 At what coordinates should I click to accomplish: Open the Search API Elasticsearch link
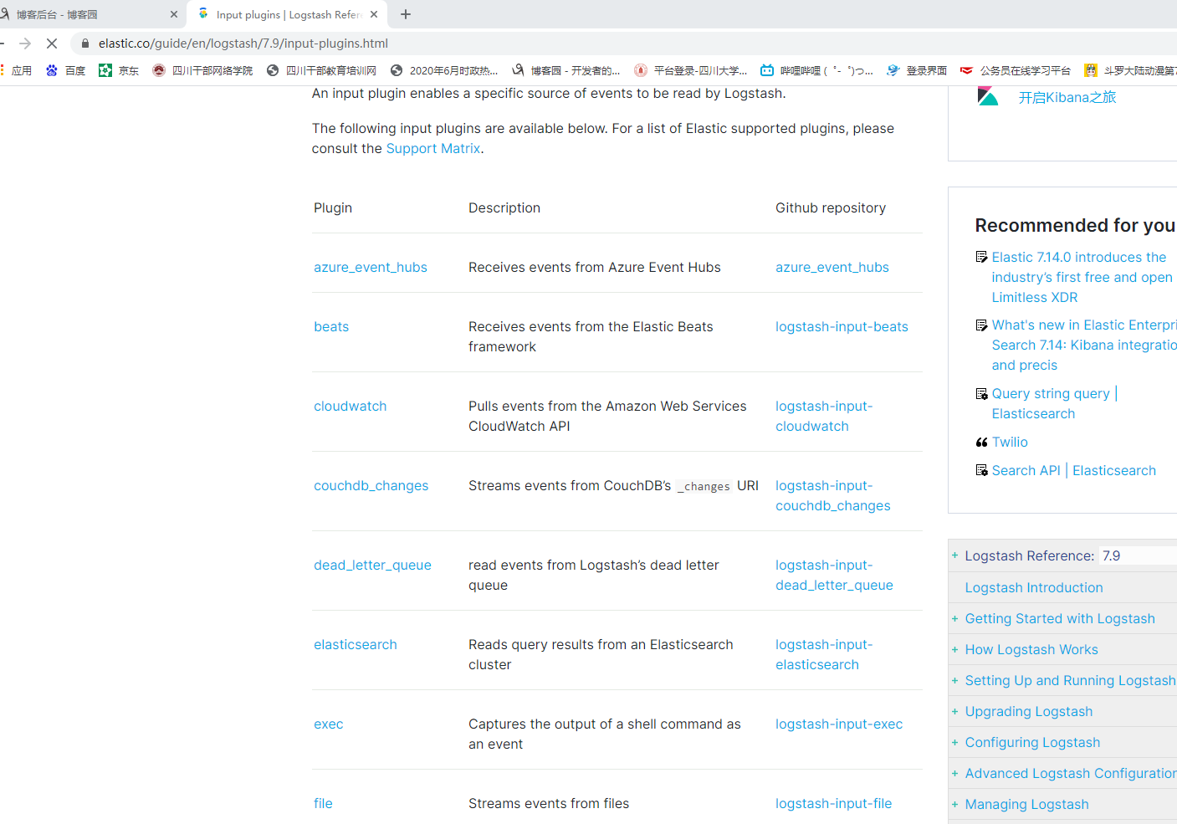[1074, 470]
